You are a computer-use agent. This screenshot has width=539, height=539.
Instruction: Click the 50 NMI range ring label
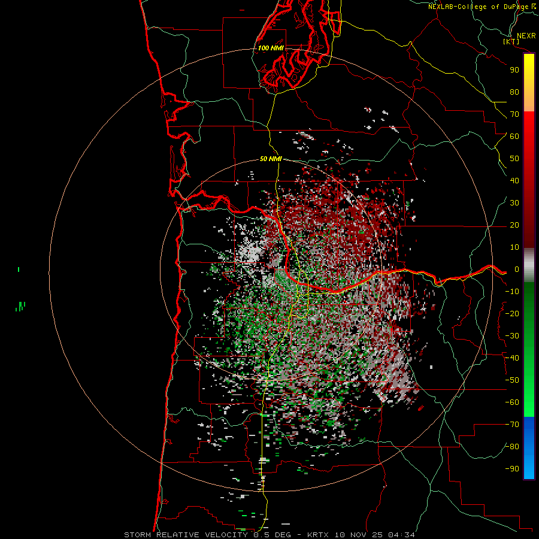(x=271, y=159)
